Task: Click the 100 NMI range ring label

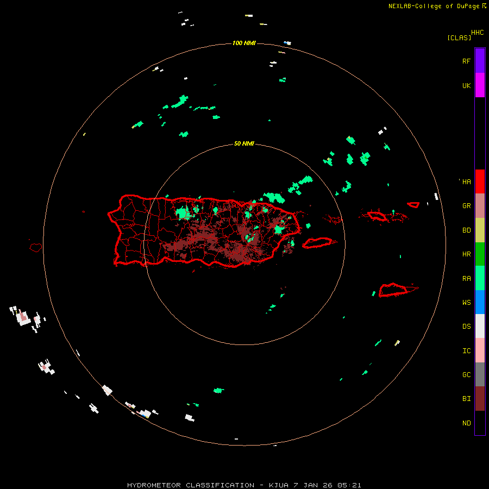Action: pos(244,43)
